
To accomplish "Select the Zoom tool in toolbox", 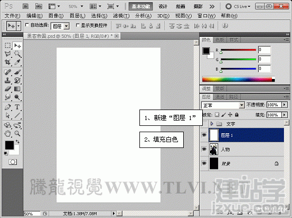I will 17,133.
